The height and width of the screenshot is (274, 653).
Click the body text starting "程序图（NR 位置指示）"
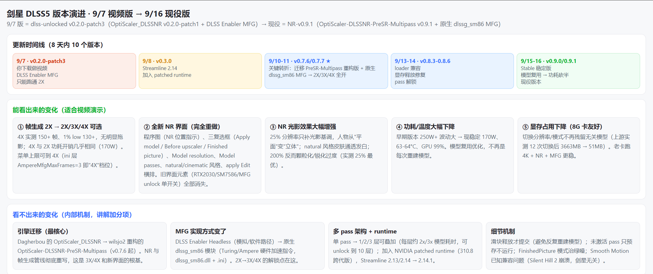click(197, 160)
